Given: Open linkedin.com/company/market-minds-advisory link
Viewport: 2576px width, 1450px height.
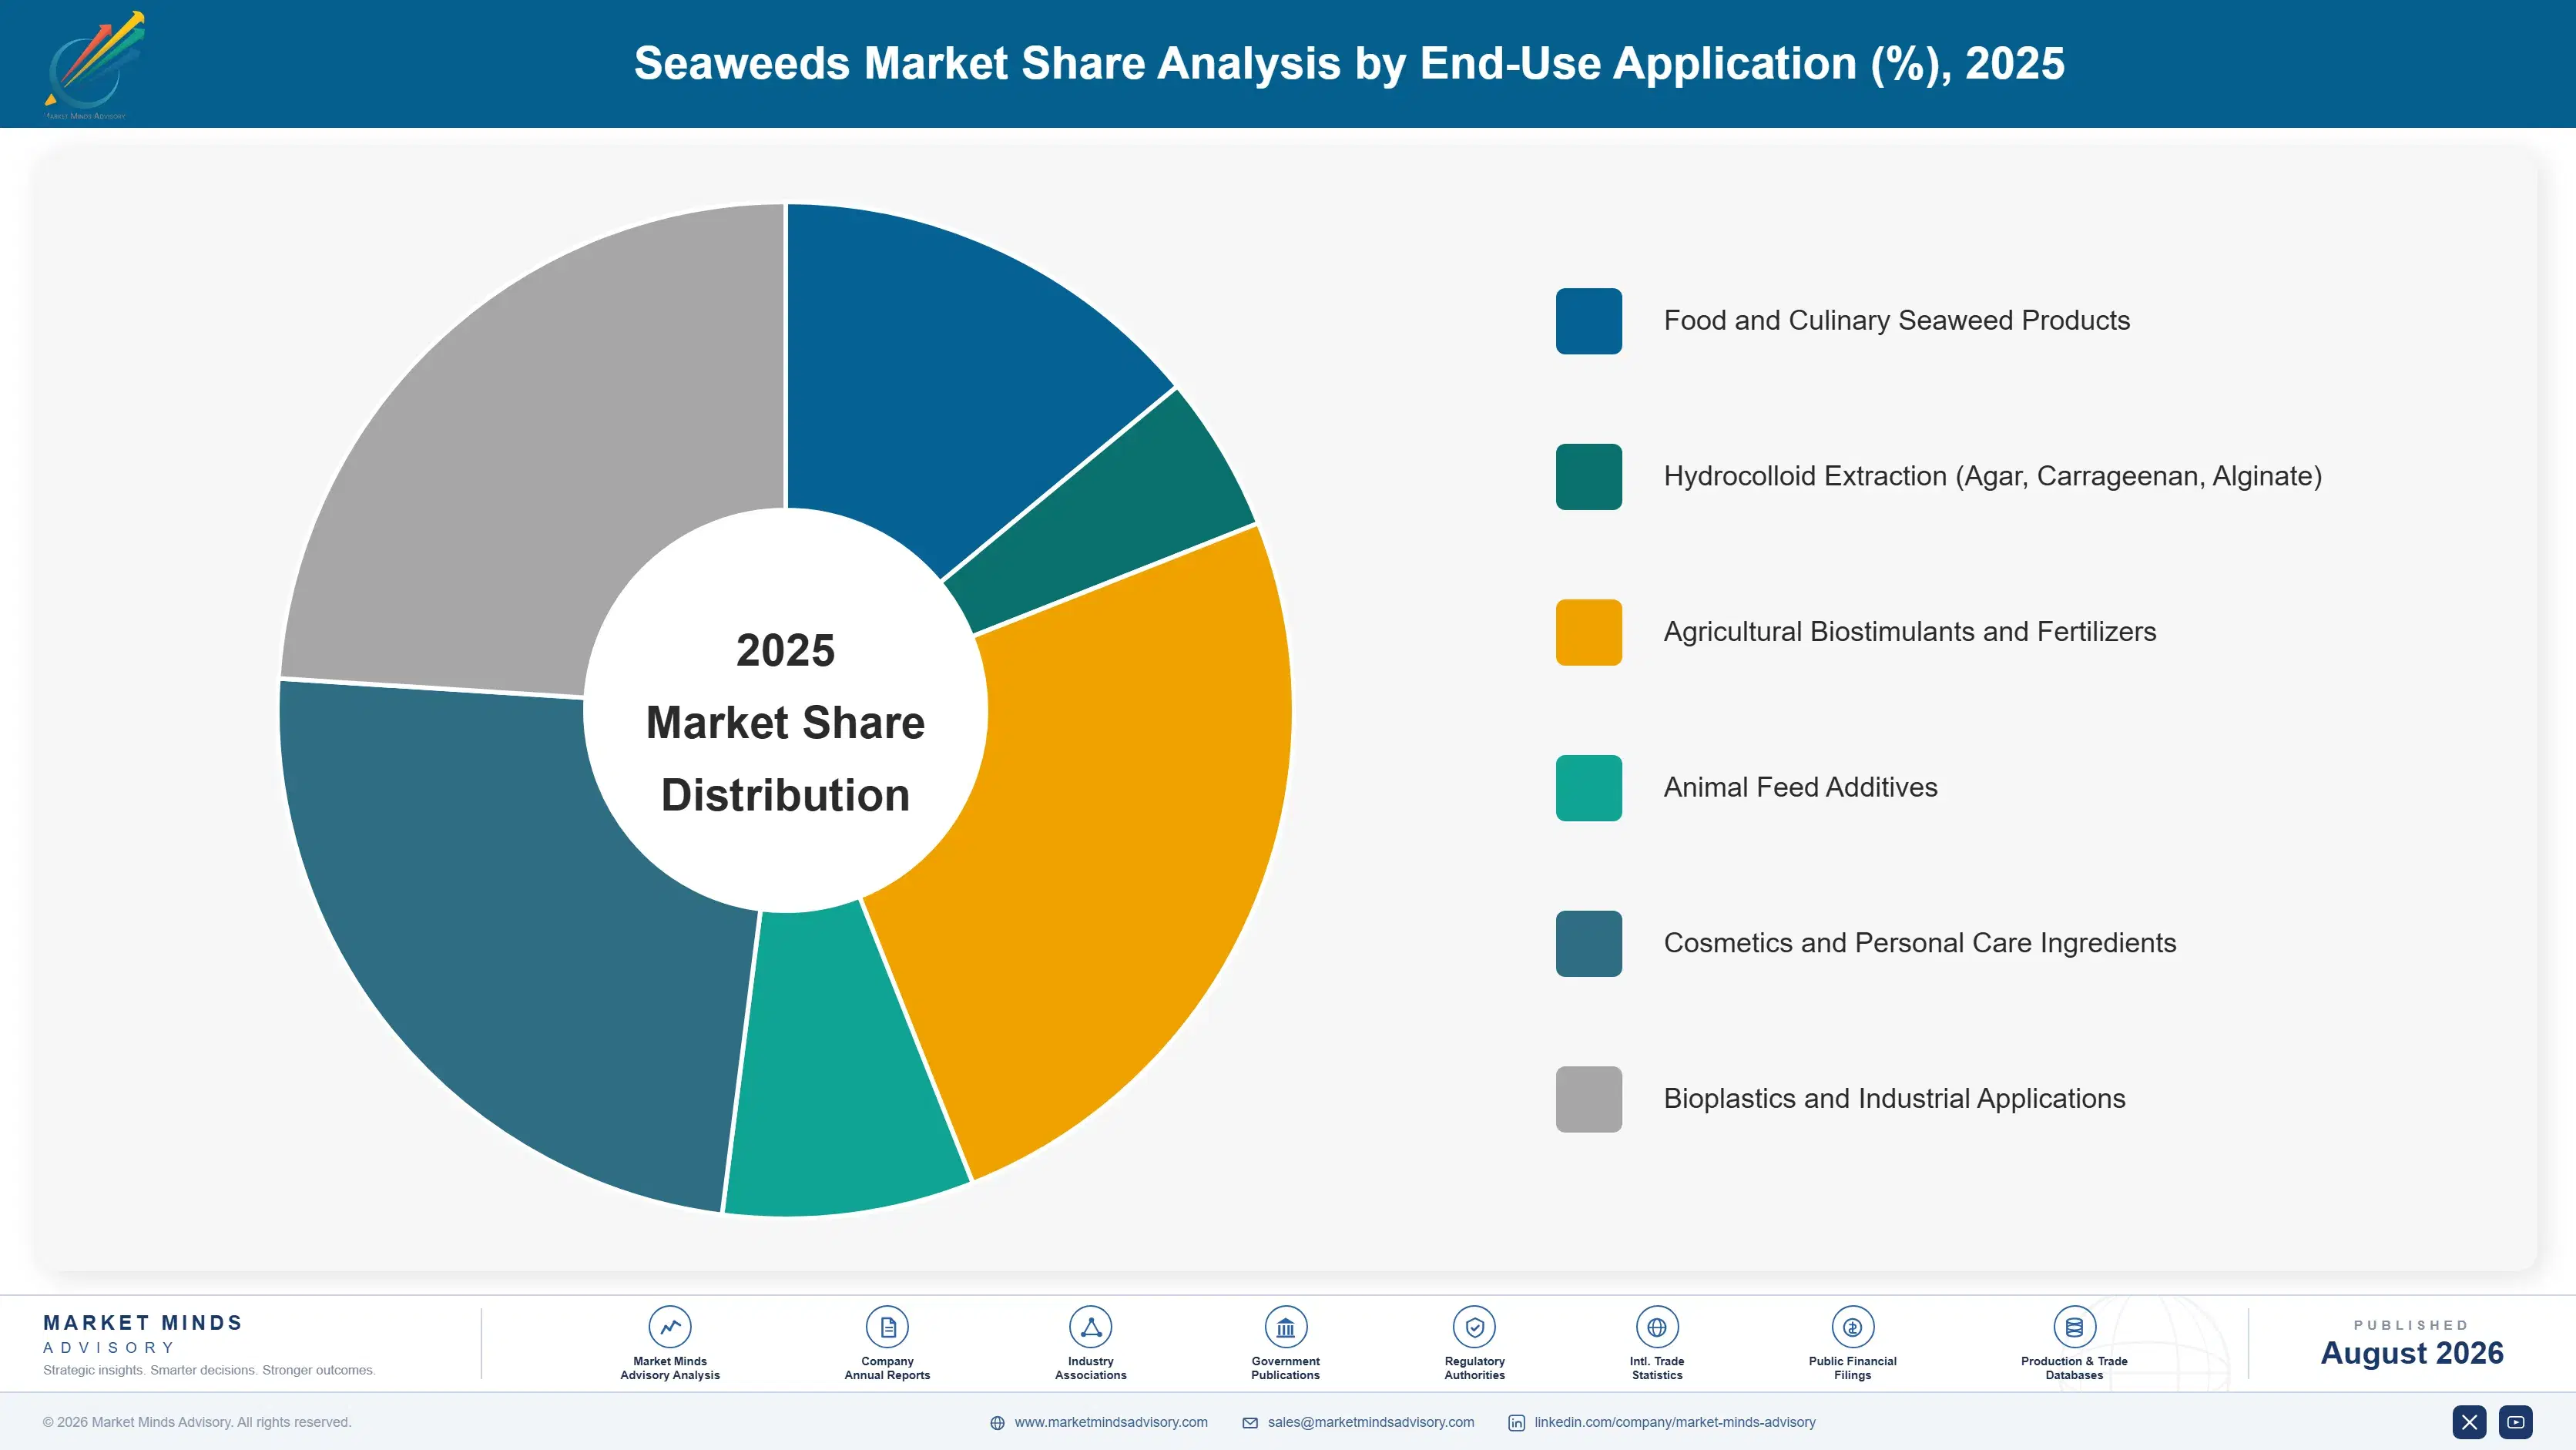Looking at the screenshot, I should pyautogui.click(x=1675, y=1422).
